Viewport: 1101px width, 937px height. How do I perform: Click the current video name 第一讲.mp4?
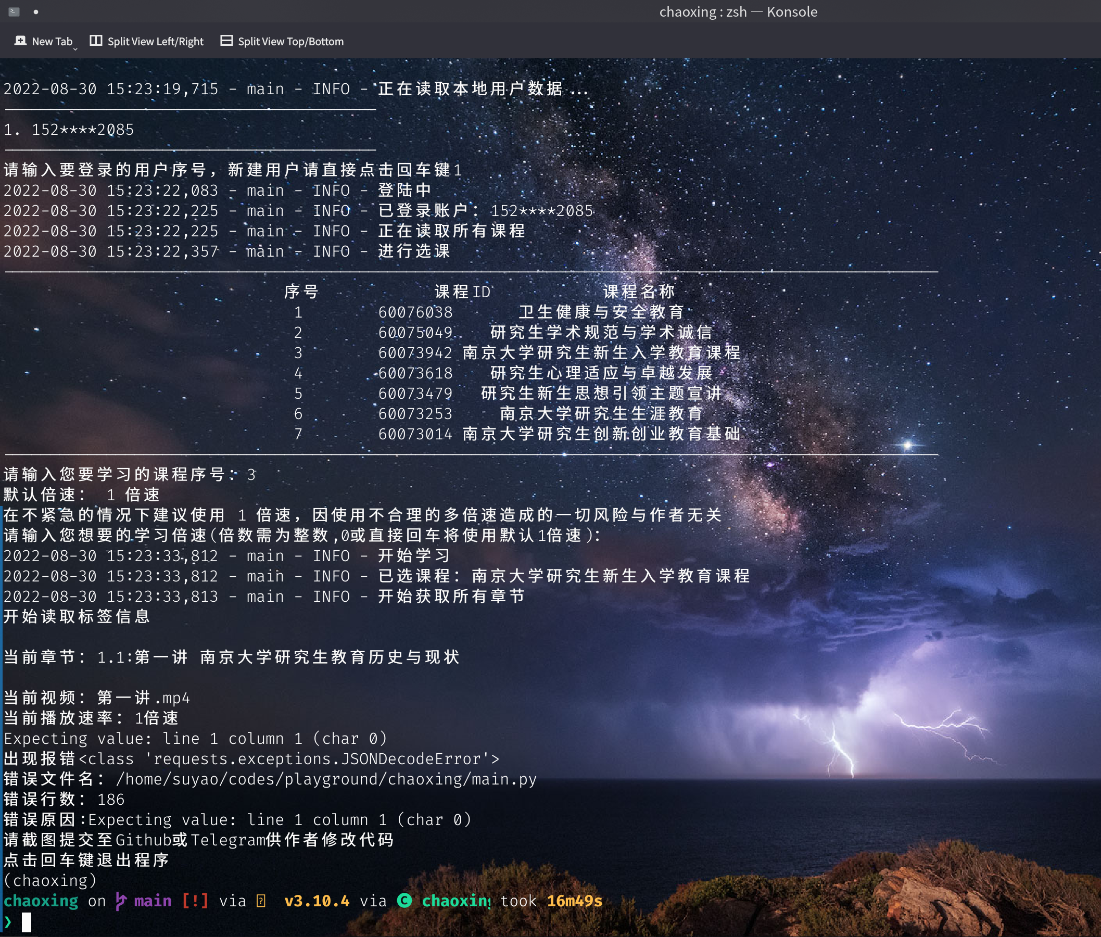tap(143, 698)
